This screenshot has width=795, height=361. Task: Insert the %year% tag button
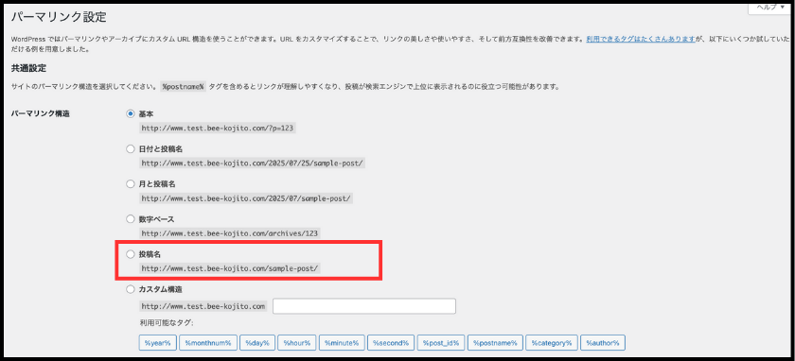click(158, 343)
